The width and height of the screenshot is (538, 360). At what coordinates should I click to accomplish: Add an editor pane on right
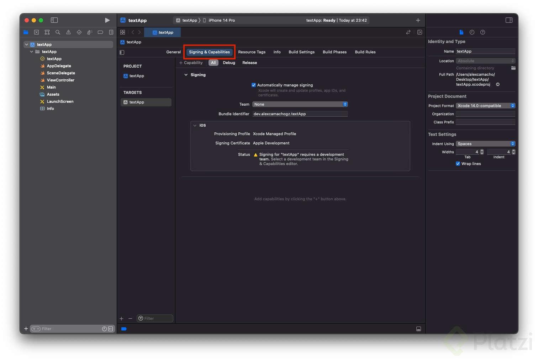[420, 32]
